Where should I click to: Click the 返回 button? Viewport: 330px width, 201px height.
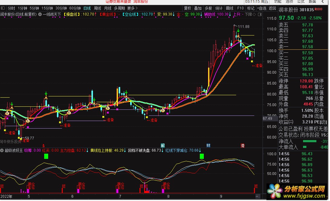272,8
